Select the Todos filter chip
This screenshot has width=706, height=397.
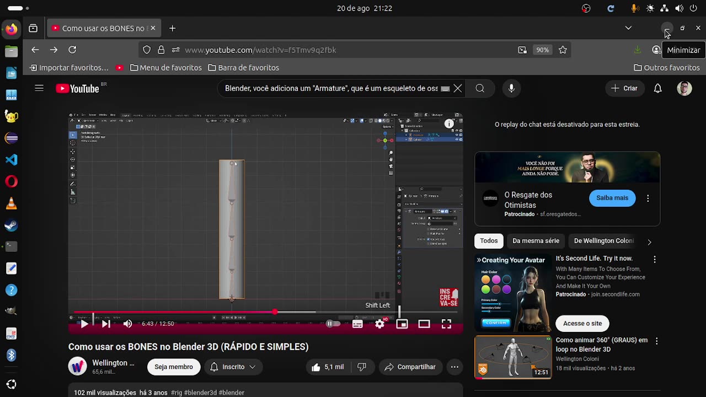[x=489, y=241]
